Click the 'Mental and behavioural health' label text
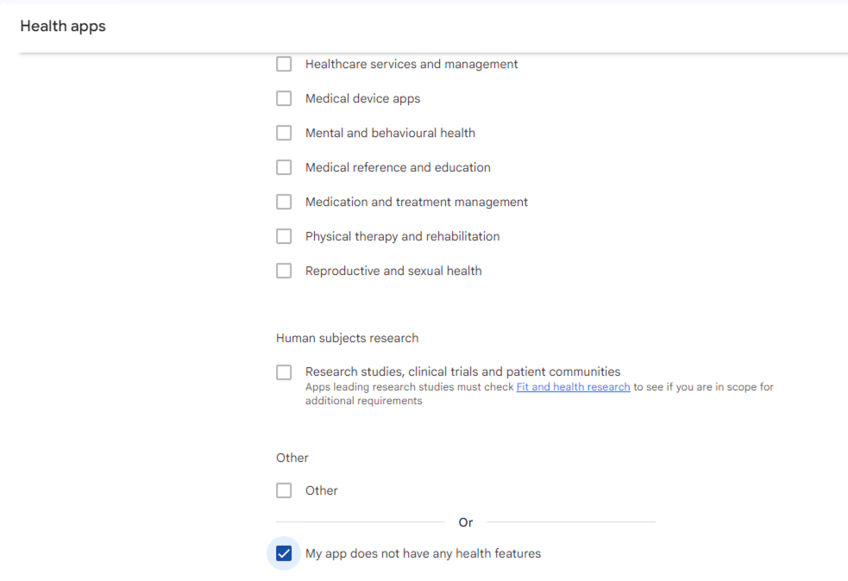The height and width of the screenshot is (581, 848). [x=390, y=133]
